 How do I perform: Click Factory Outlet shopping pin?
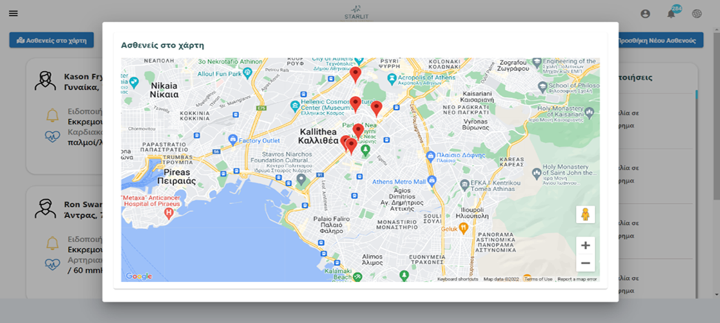click(x=233, y=139)
